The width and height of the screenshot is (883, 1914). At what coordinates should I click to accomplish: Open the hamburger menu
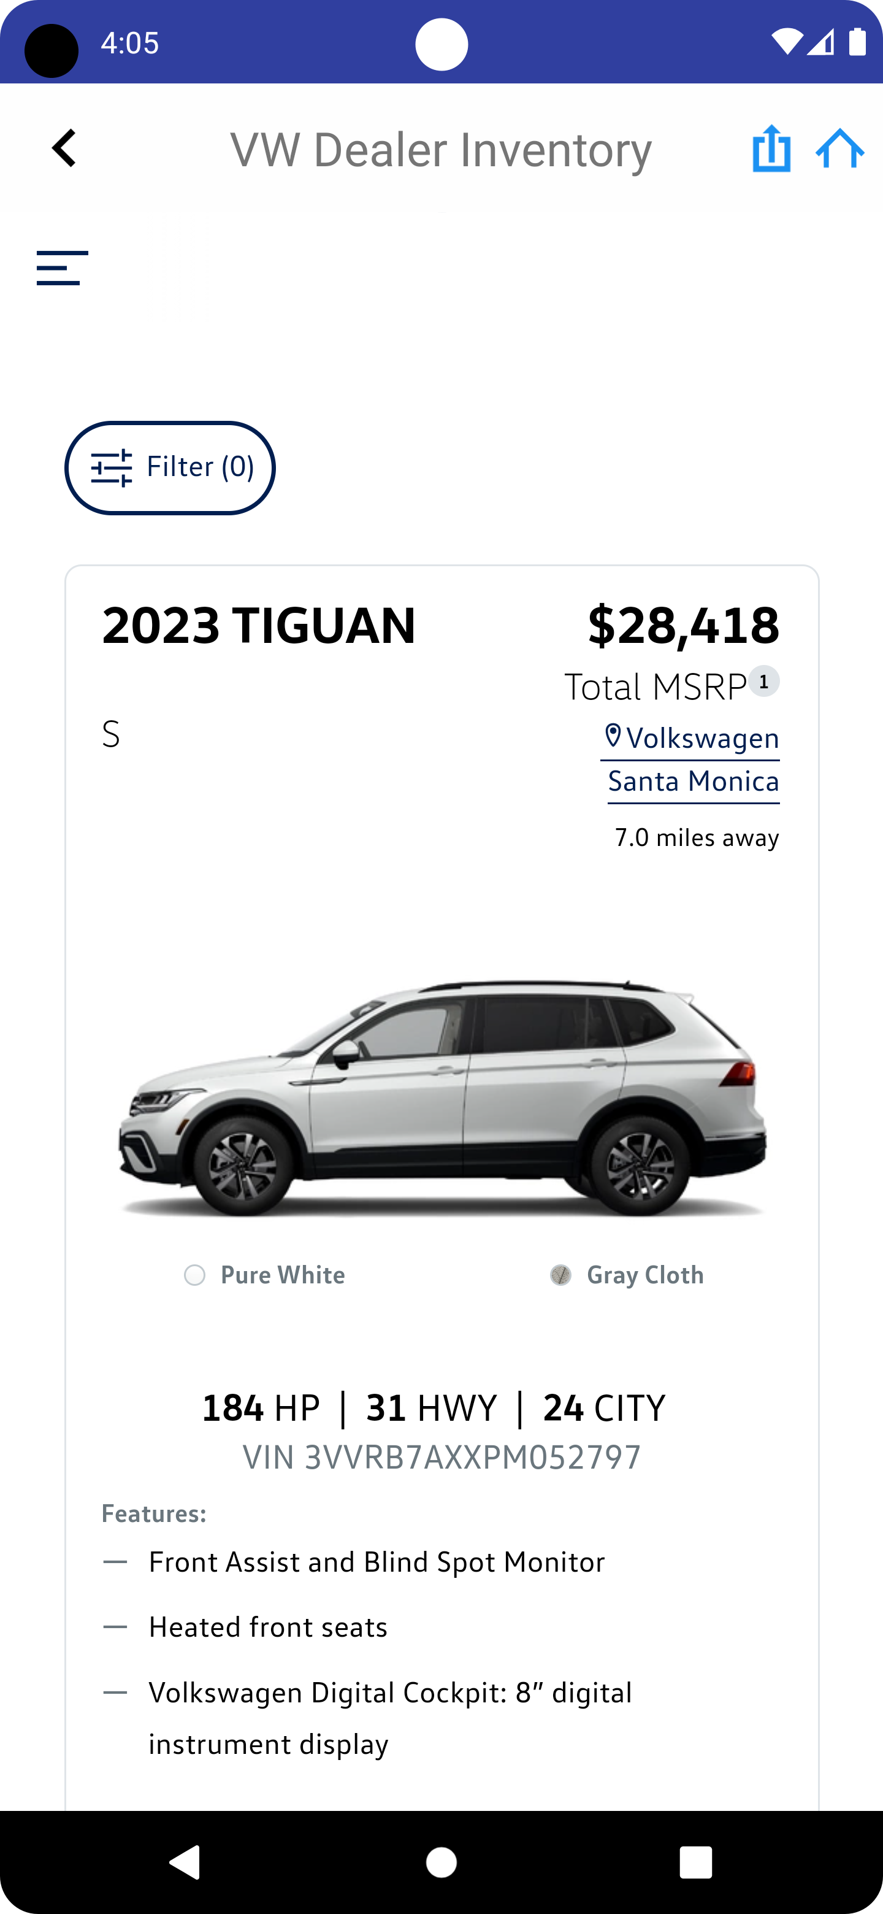coord(63,267)
